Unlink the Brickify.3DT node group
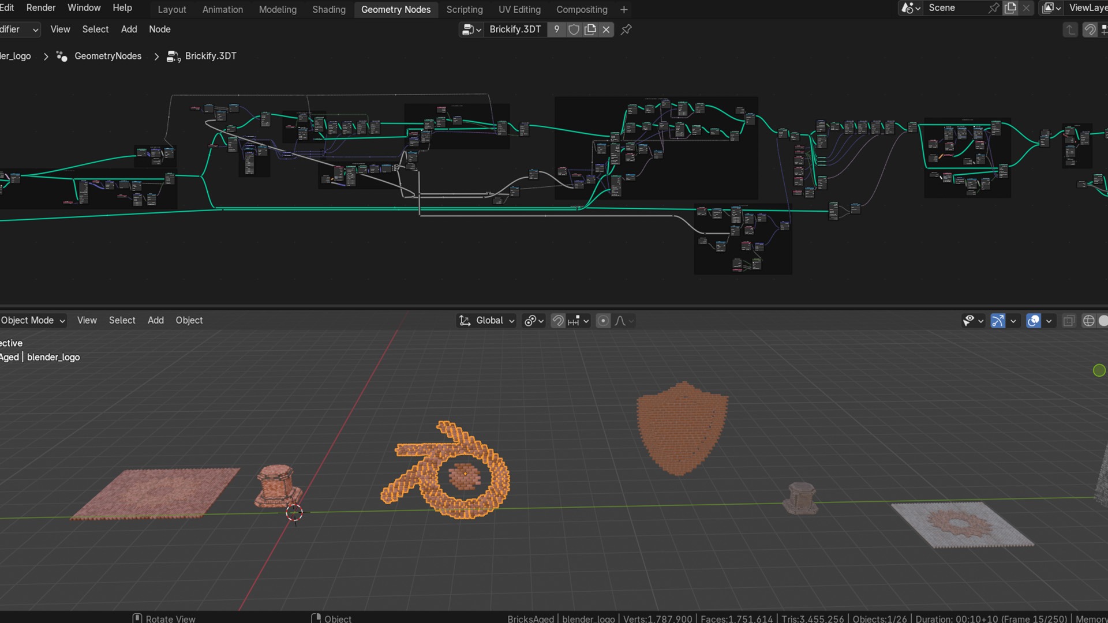Screen dimensions: 1108x623 tap(606, 29)
